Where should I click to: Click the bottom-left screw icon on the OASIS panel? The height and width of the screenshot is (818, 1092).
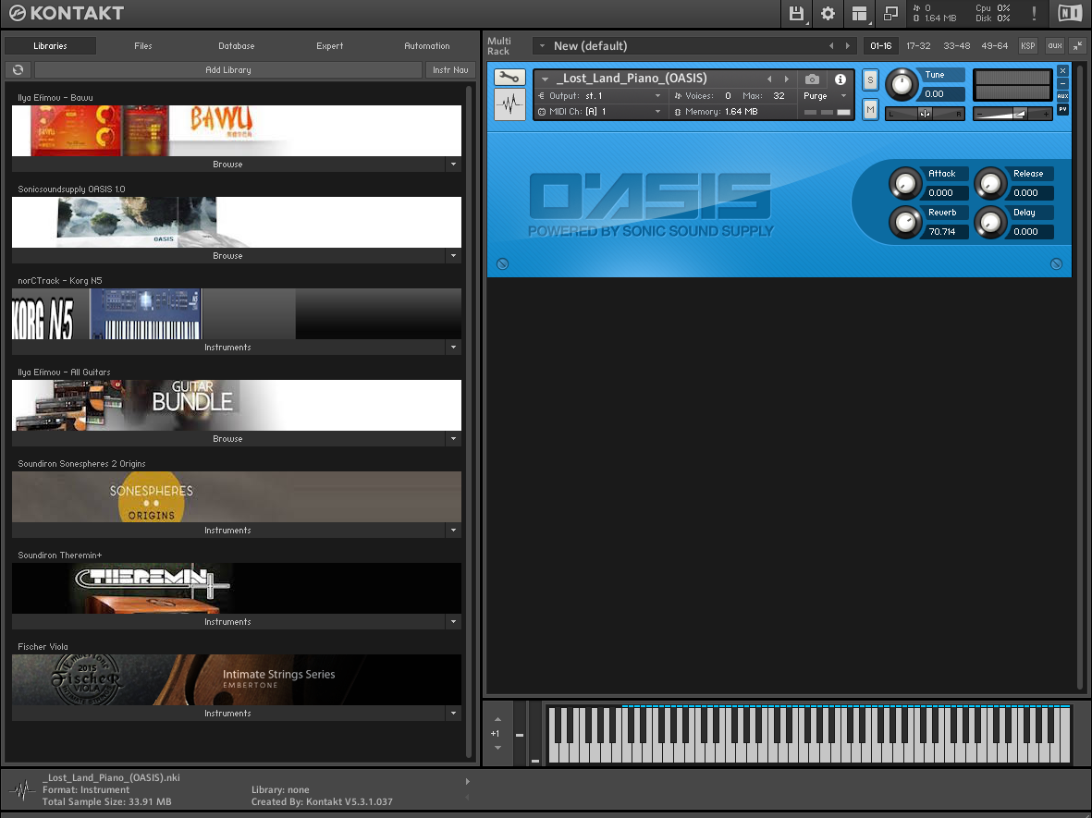point(502,263)
